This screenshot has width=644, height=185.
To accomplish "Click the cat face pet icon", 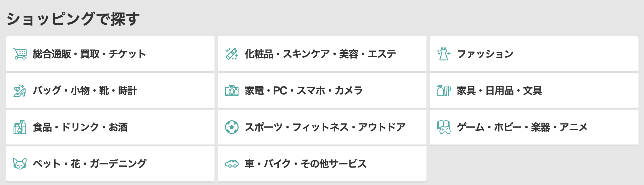I will point(20,164).
